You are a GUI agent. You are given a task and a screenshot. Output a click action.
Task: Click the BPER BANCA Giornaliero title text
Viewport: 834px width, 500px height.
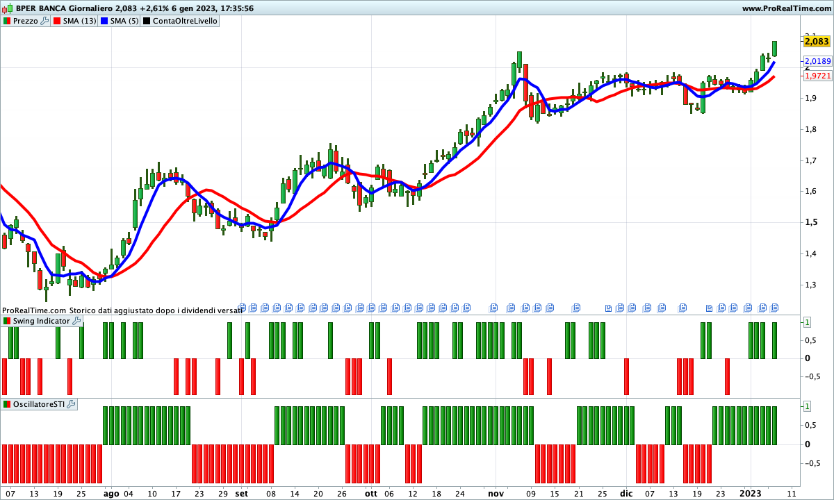tap(64, 8)
